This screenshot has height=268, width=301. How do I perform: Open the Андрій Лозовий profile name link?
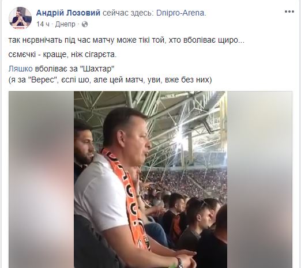(x=68, y=13)
